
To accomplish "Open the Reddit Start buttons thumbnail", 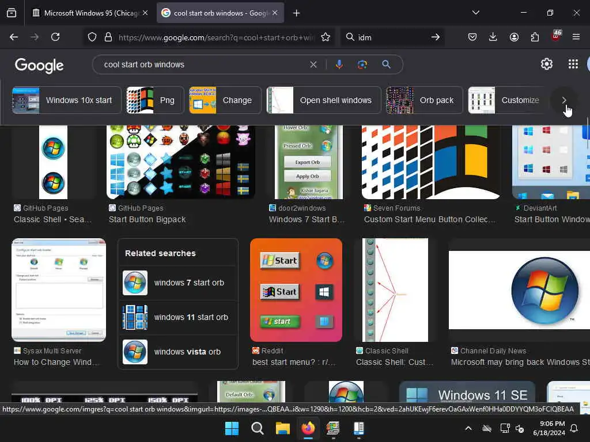I will click(x=296, y=290).
